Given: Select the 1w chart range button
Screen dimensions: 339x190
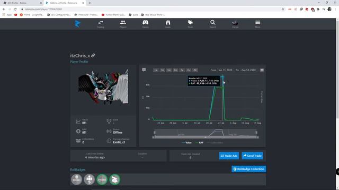Looking at the screenshot, I should (x=156, y=70).
